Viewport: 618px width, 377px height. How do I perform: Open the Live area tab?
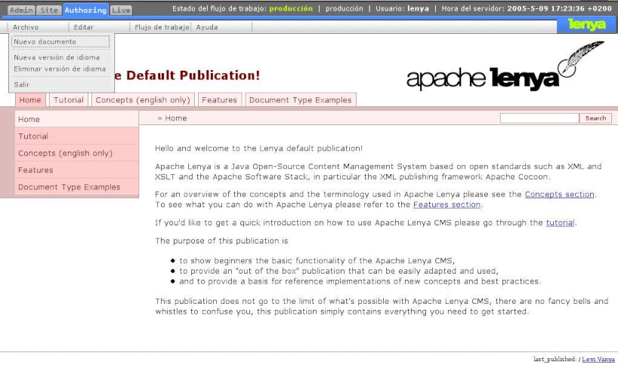(x=120, y=10)
